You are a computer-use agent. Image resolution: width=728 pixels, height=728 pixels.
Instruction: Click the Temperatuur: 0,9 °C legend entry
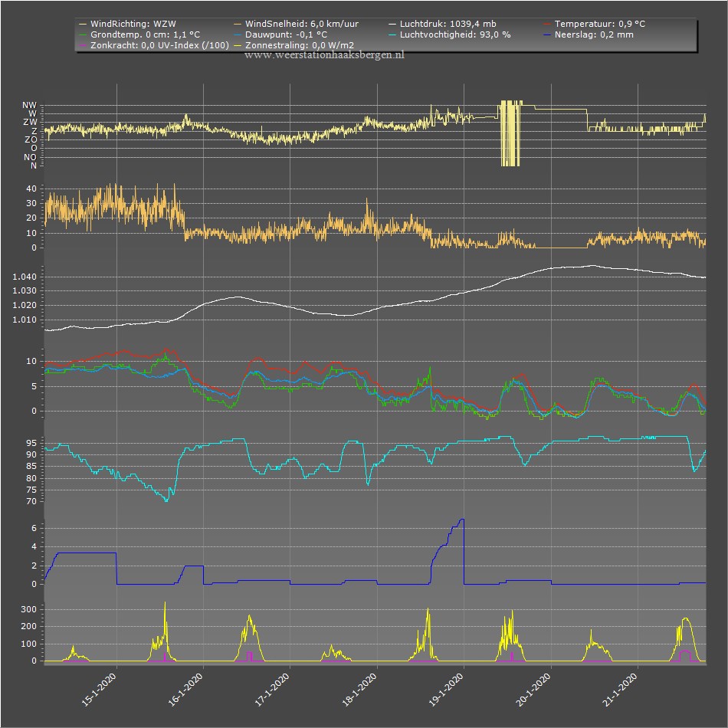click(595, 24)
